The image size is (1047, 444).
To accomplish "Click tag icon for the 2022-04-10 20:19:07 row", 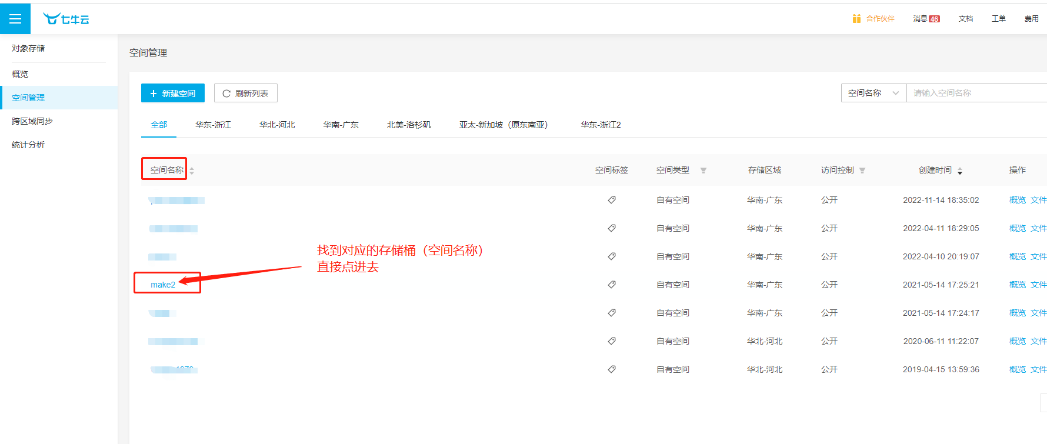I will (x=612, y=256).
